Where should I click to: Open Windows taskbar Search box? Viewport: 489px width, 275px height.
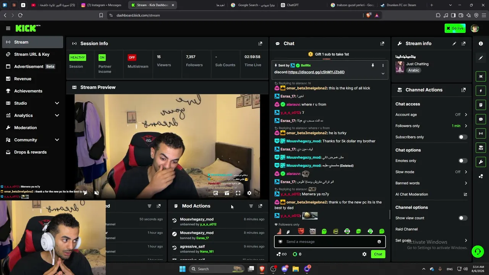click(x=216, y=269)
